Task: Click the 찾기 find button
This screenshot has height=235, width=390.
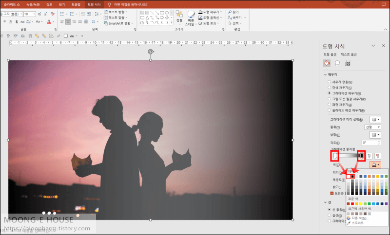Action: (234, 12)
